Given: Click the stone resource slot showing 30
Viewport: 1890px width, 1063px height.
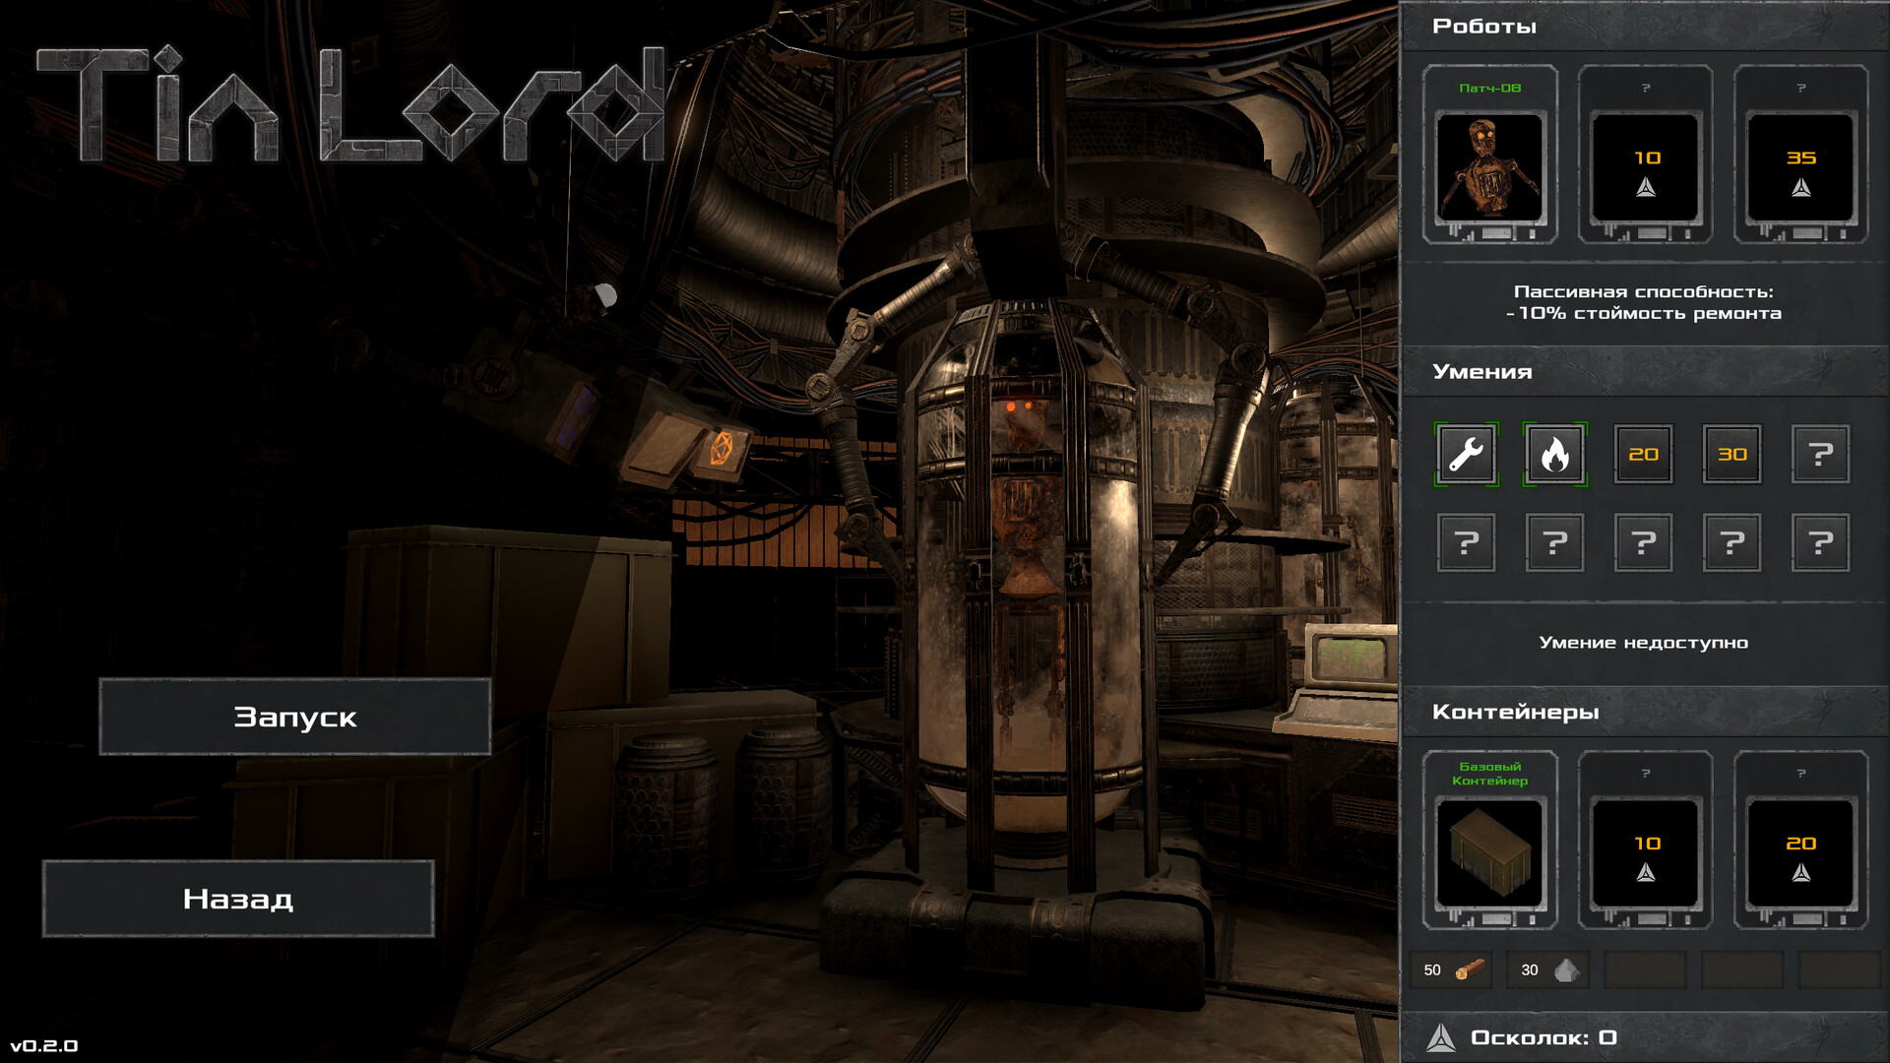Looking at the screenshot, I should [x=1548, y=970].
